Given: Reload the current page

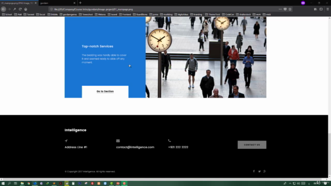Looking at the screenshot, I should tap(20, 9).
